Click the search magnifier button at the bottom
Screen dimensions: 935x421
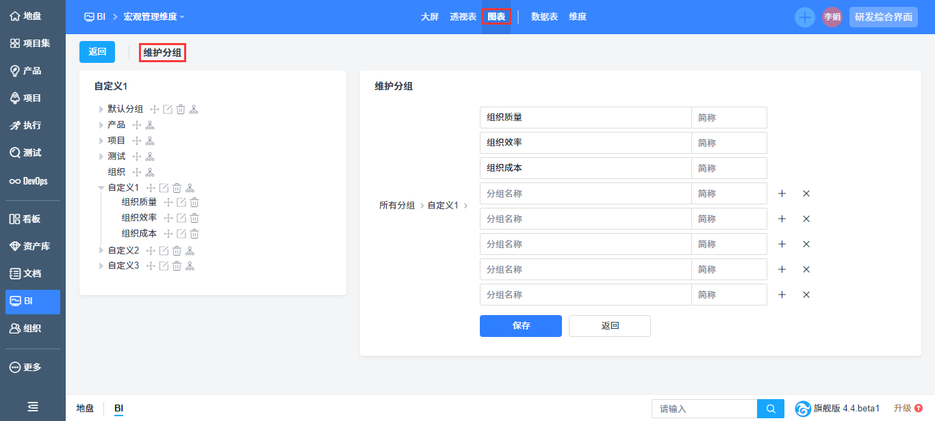pyautogui.click(x=771, y=409)
